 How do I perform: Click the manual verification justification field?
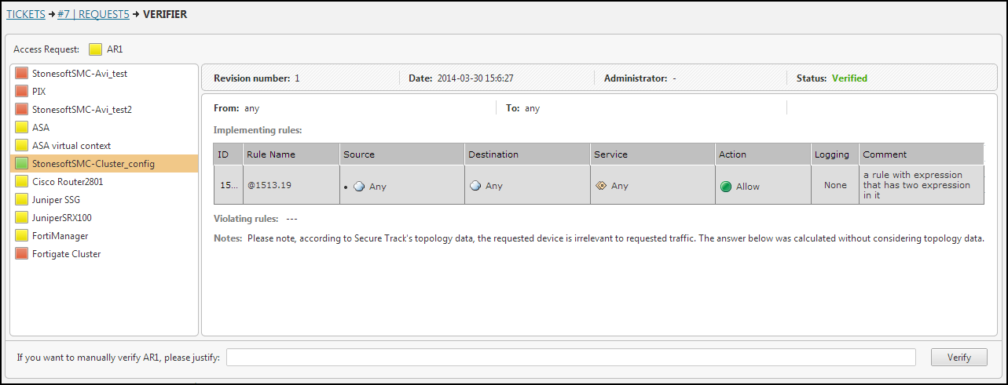[570, 358]
